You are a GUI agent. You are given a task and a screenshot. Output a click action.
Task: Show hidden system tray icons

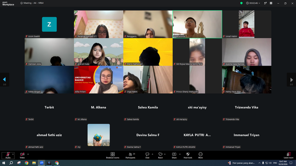point(259,163)
